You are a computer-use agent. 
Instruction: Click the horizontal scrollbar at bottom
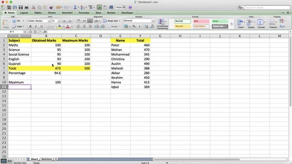(197, 159)
